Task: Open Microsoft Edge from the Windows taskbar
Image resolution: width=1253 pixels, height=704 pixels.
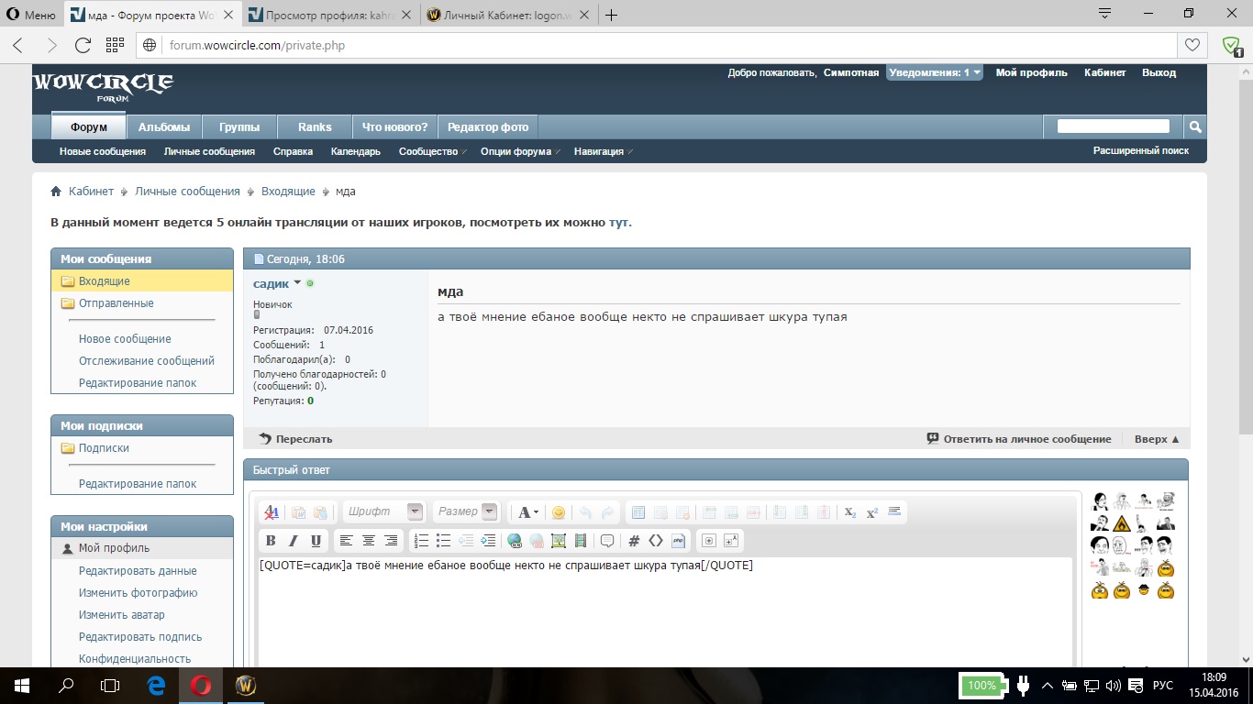Action: click(156, 686)
